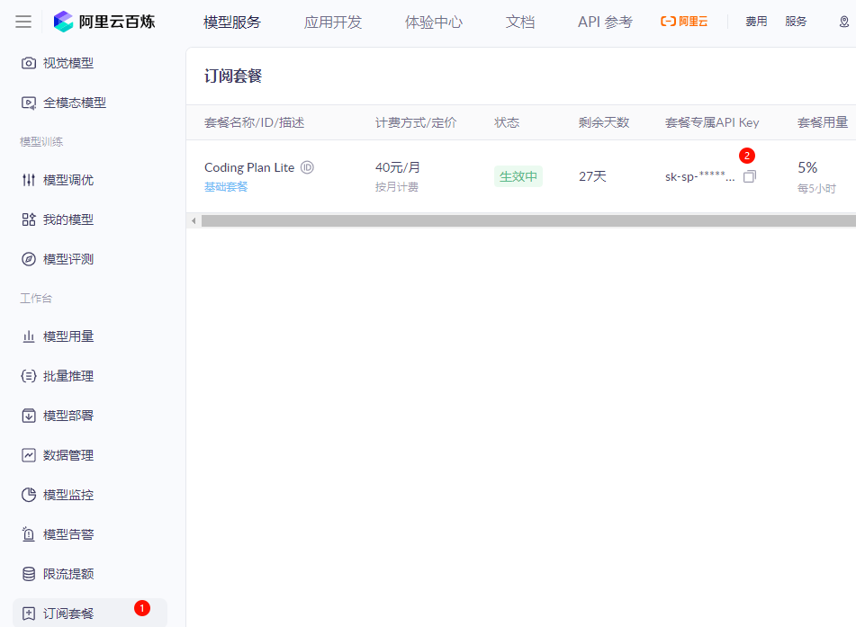View 模型用量 statistics
856x627 pixels.
point(61,336)
